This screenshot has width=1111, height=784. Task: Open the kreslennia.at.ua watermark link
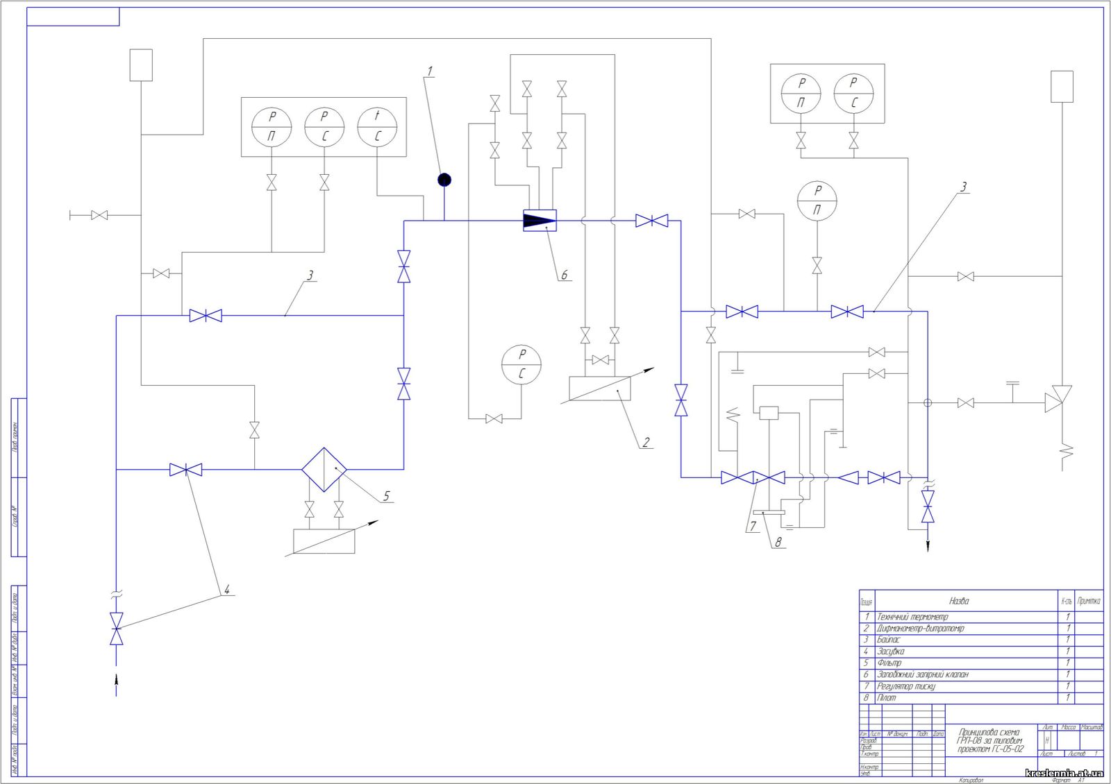(1063, 772)
